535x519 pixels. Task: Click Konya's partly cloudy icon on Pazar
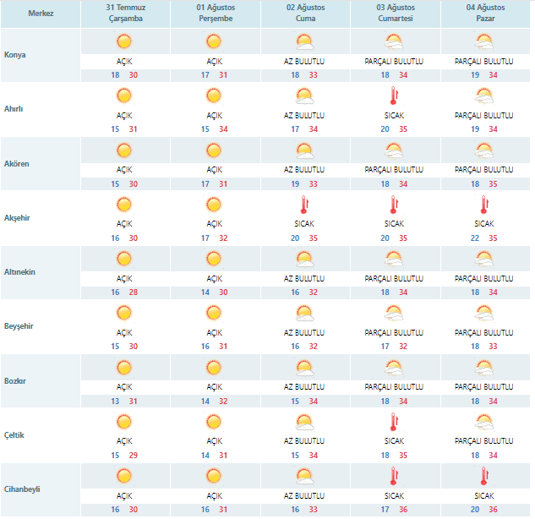(x=484, y=41)
